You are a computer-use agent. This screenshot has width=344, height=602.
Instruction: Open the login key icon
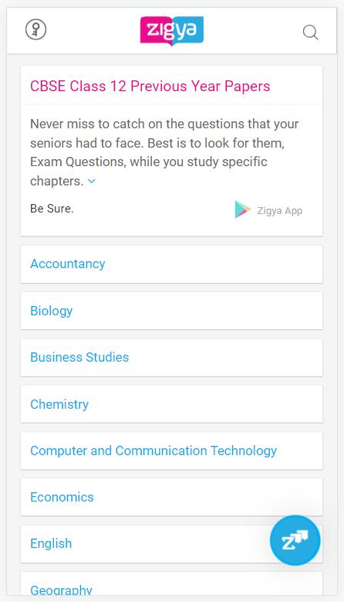pyautogui.click(x=36, y=29)
